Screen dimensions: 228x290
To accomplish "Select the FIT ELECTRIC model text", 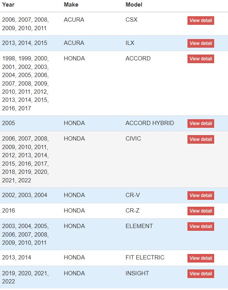I will (145, 257).
